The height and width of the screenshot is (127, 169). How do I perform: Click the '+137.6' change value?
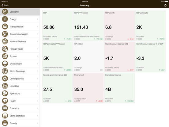[162, 39]
